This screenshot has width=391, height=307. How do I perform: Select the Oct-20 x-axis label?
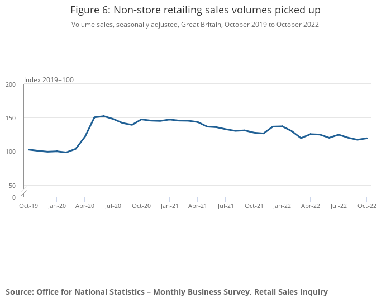(141, 206)
